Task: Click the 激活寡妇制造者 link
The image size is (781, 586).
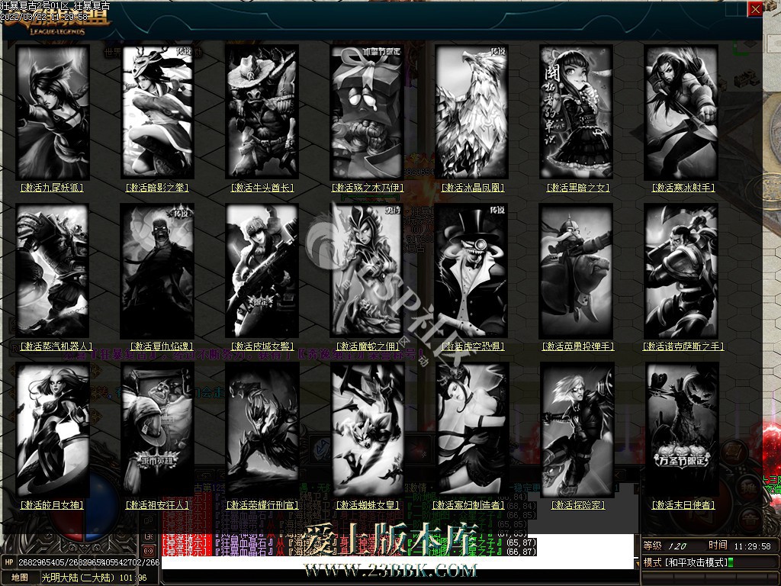Action: click(x=468, y=505)
